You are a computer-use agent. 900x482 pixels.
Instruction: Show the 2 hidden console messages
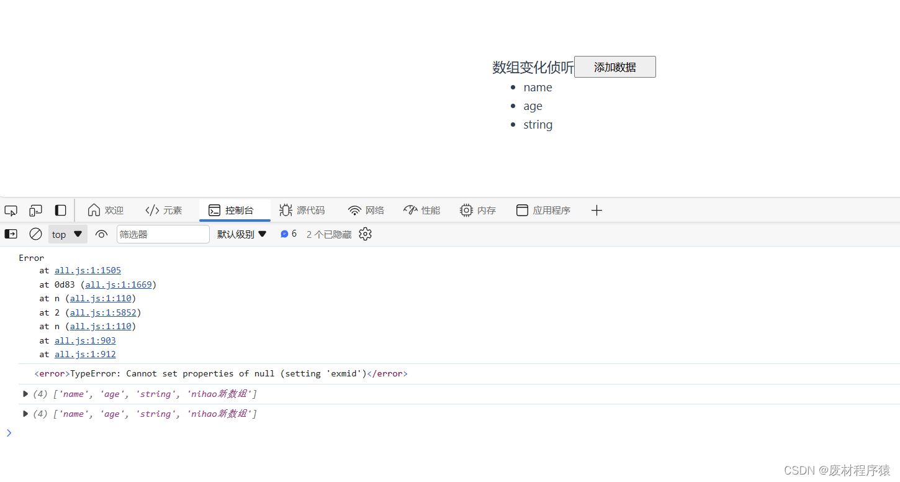[x=328, y=234]
